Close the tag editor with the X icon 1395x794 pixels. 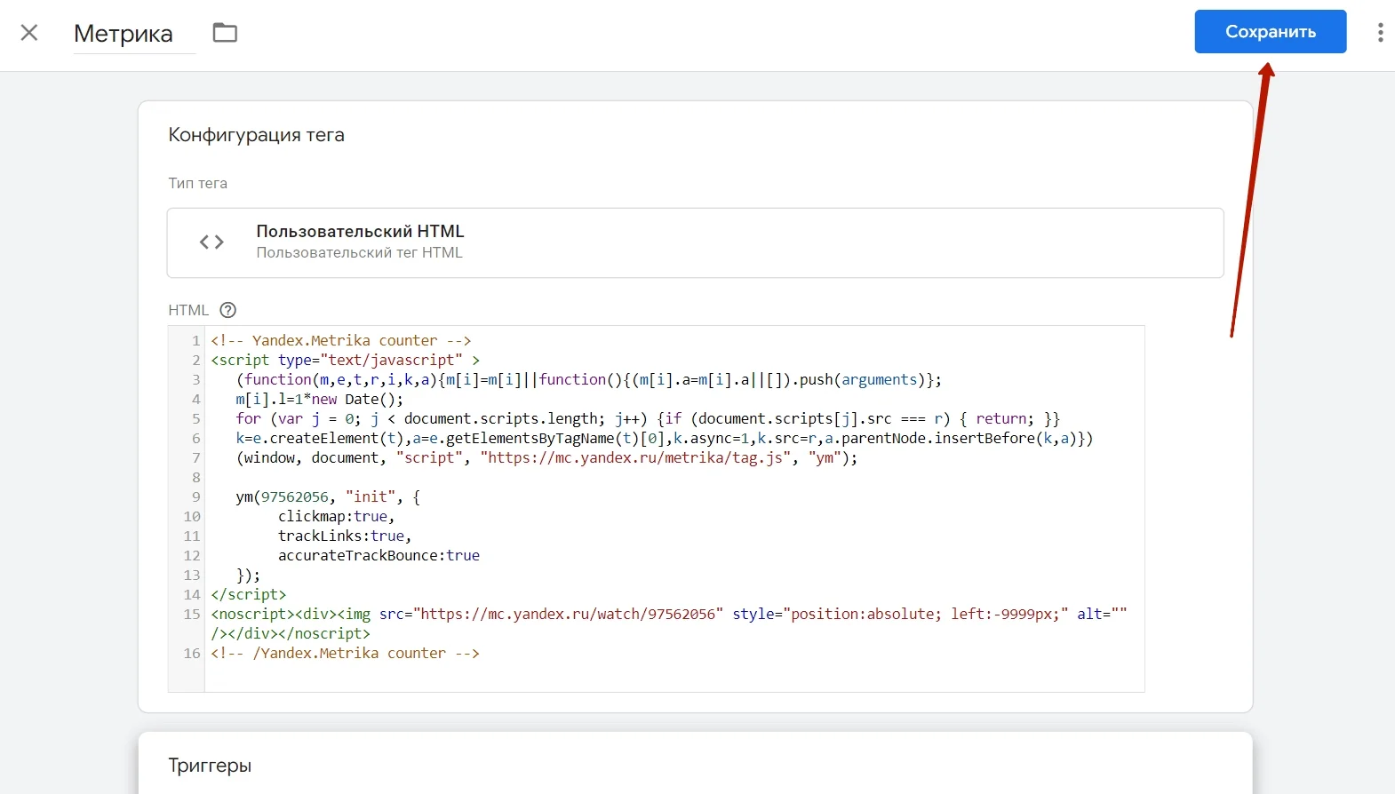pos(29,33)
